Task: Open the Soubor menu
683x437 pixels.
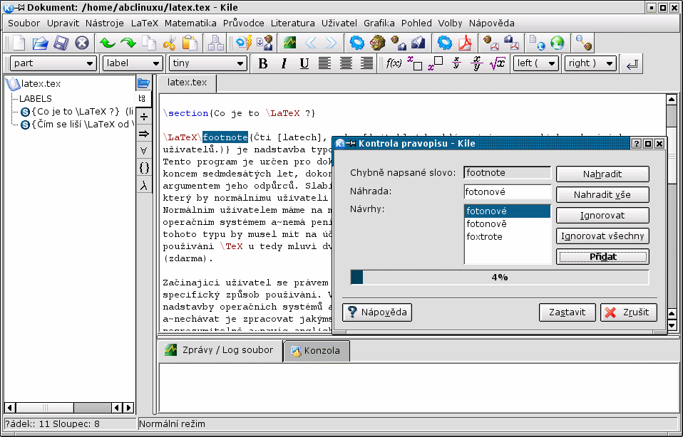Action: point(24,23)
